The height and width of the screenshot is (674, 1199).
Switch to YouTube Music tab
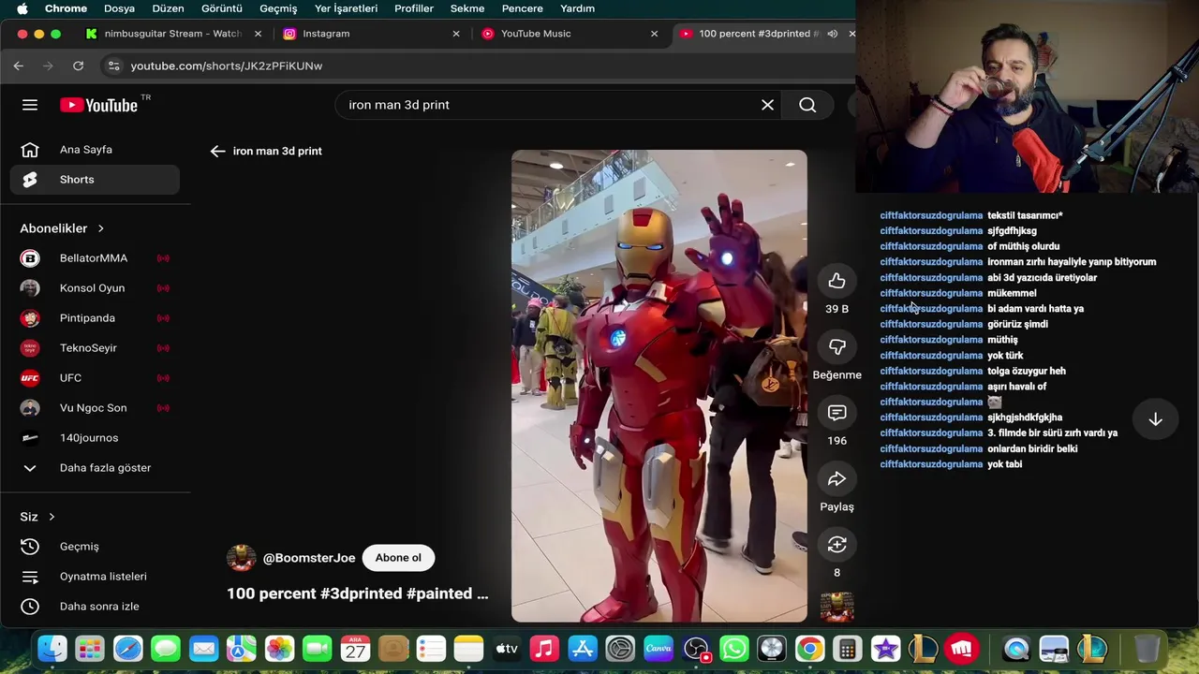(571, 34)
